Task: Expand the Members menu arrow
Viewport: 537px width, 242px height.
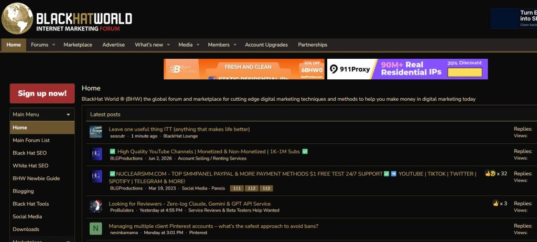Action: [235, 45]
